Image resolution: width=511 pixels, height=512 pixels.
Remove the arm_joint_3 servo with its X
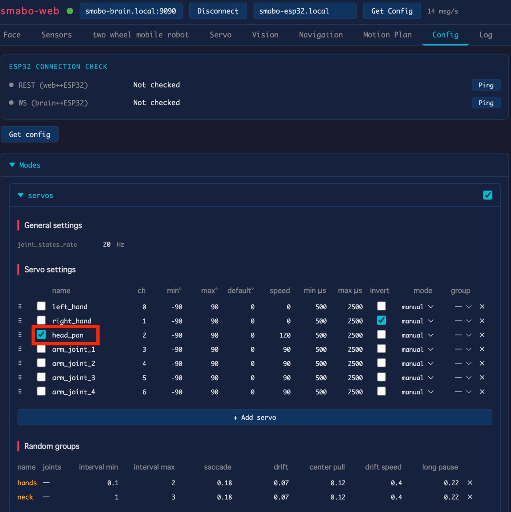[482, 378]
